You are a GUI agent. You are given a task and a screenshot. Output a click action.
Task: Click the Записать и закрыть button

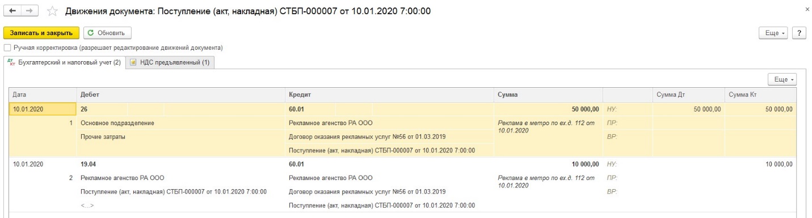pyautogui.click(x=41, y=33)
